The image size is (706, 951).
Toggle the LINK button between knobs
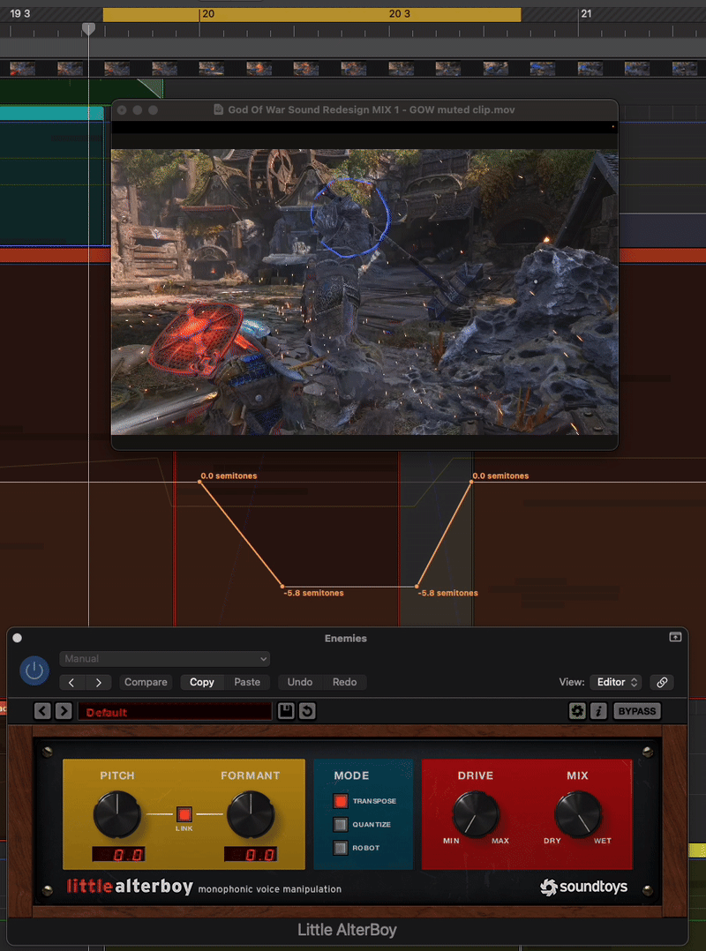point(184,814)
